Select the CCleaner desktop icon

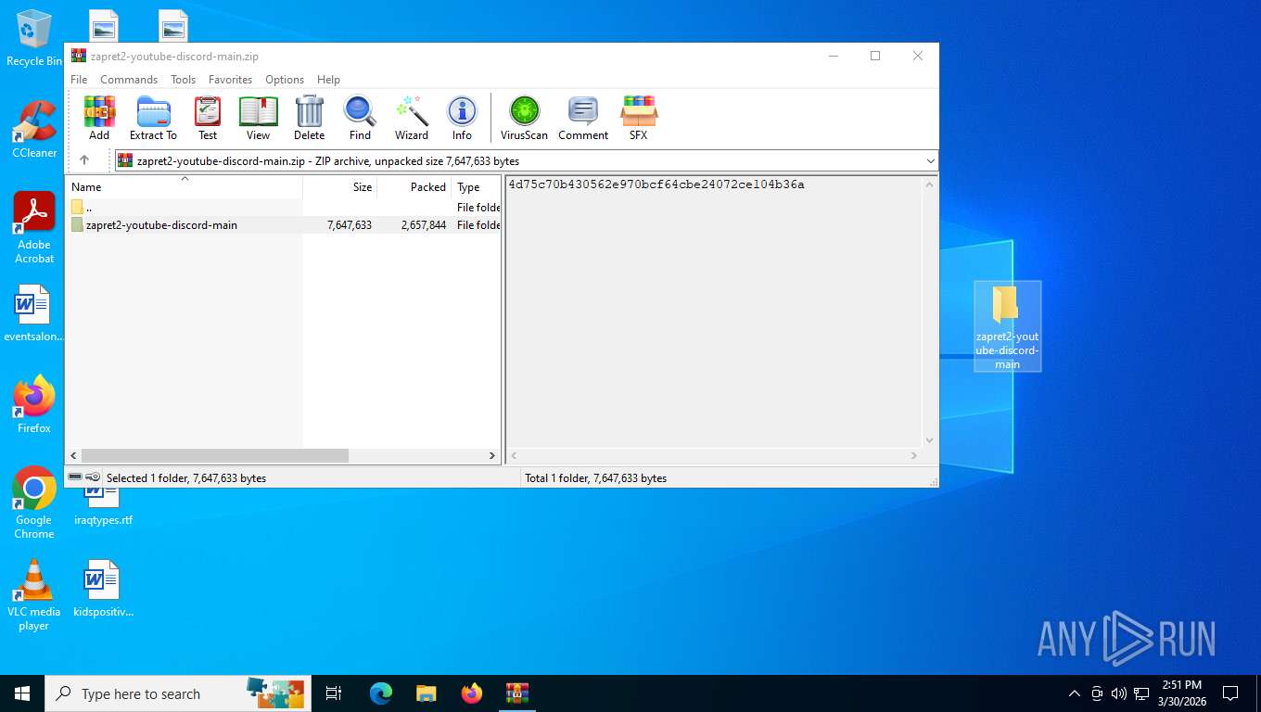pos(34,129)
